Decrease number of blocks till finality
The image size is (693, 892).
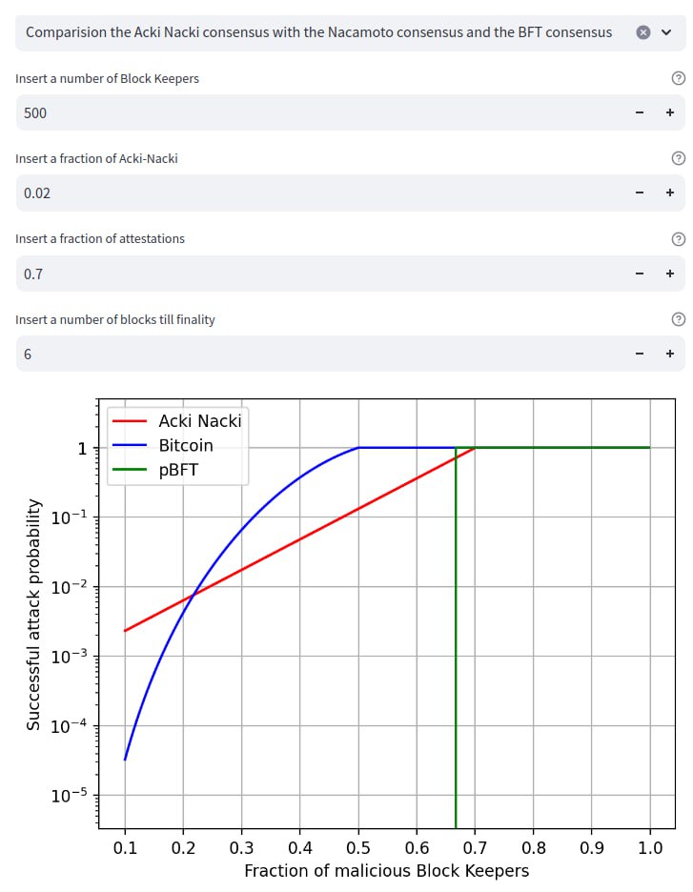pyautogui.click(x=640, y=354)
